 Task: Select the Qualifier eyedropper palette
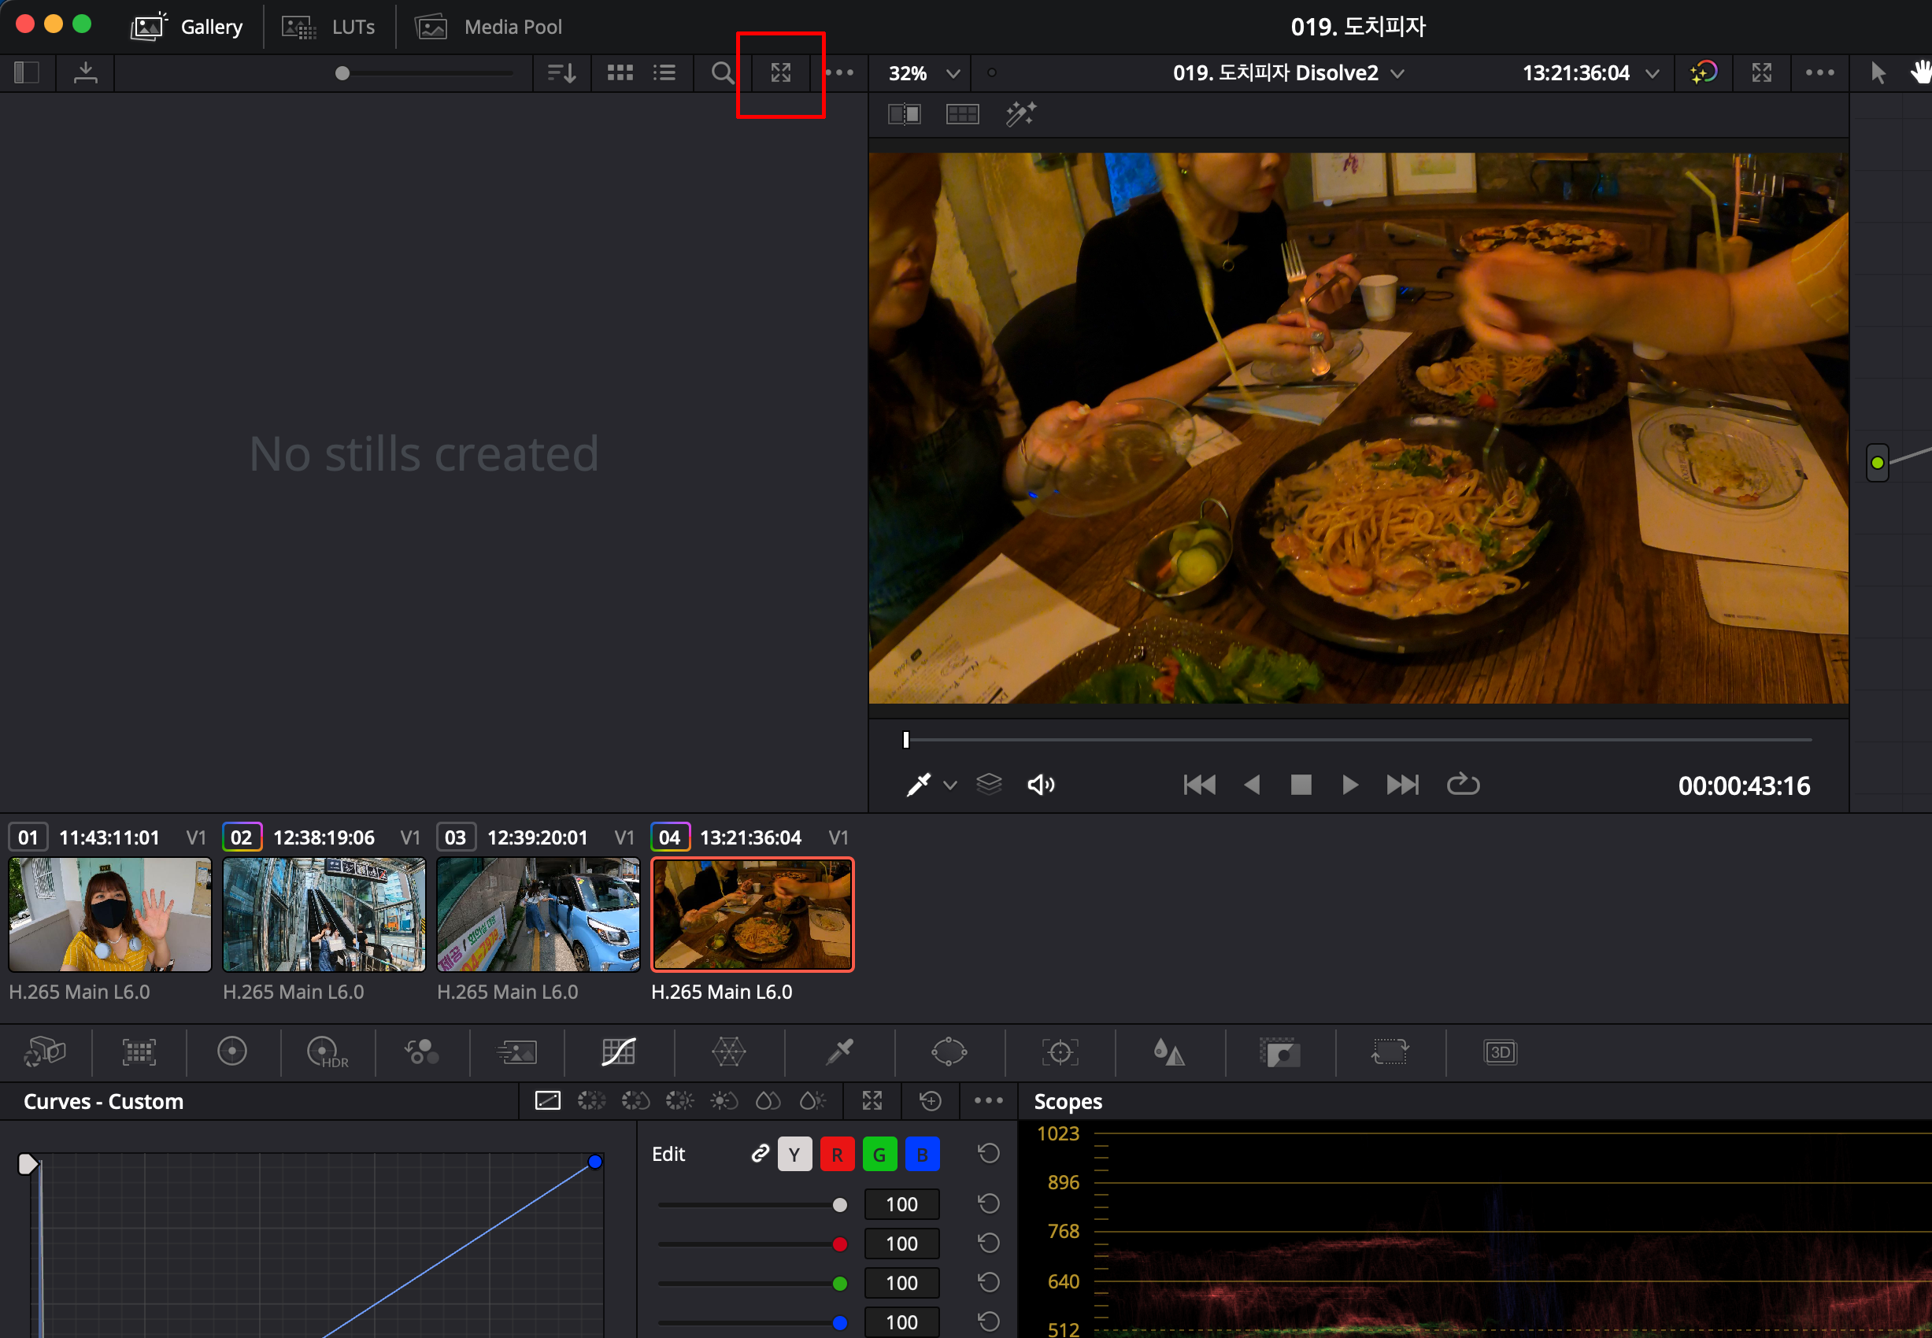point(838,1052)
